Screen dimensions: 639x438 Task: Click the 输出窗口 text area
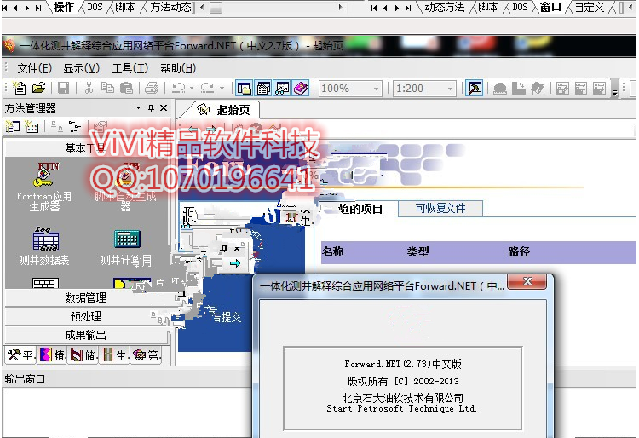(x=126, y=412)
